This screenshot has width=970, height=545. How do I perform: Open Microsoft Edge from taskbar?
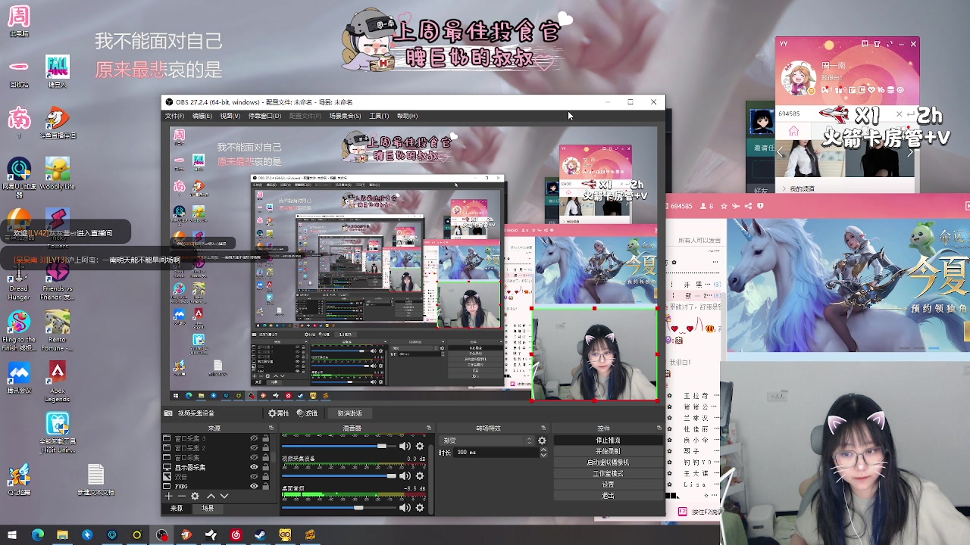37,535
